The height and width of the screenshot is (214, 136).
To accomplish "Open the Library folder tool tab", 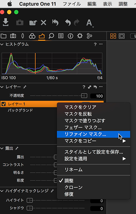I will tap(3, 36).
